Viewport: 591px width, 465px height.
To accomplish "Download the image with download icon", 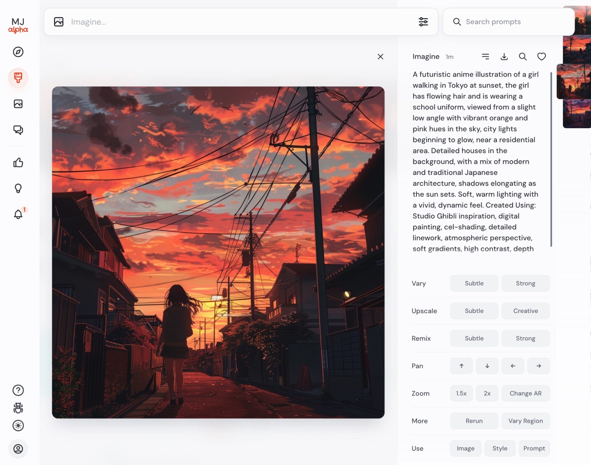I will [504, 57].
